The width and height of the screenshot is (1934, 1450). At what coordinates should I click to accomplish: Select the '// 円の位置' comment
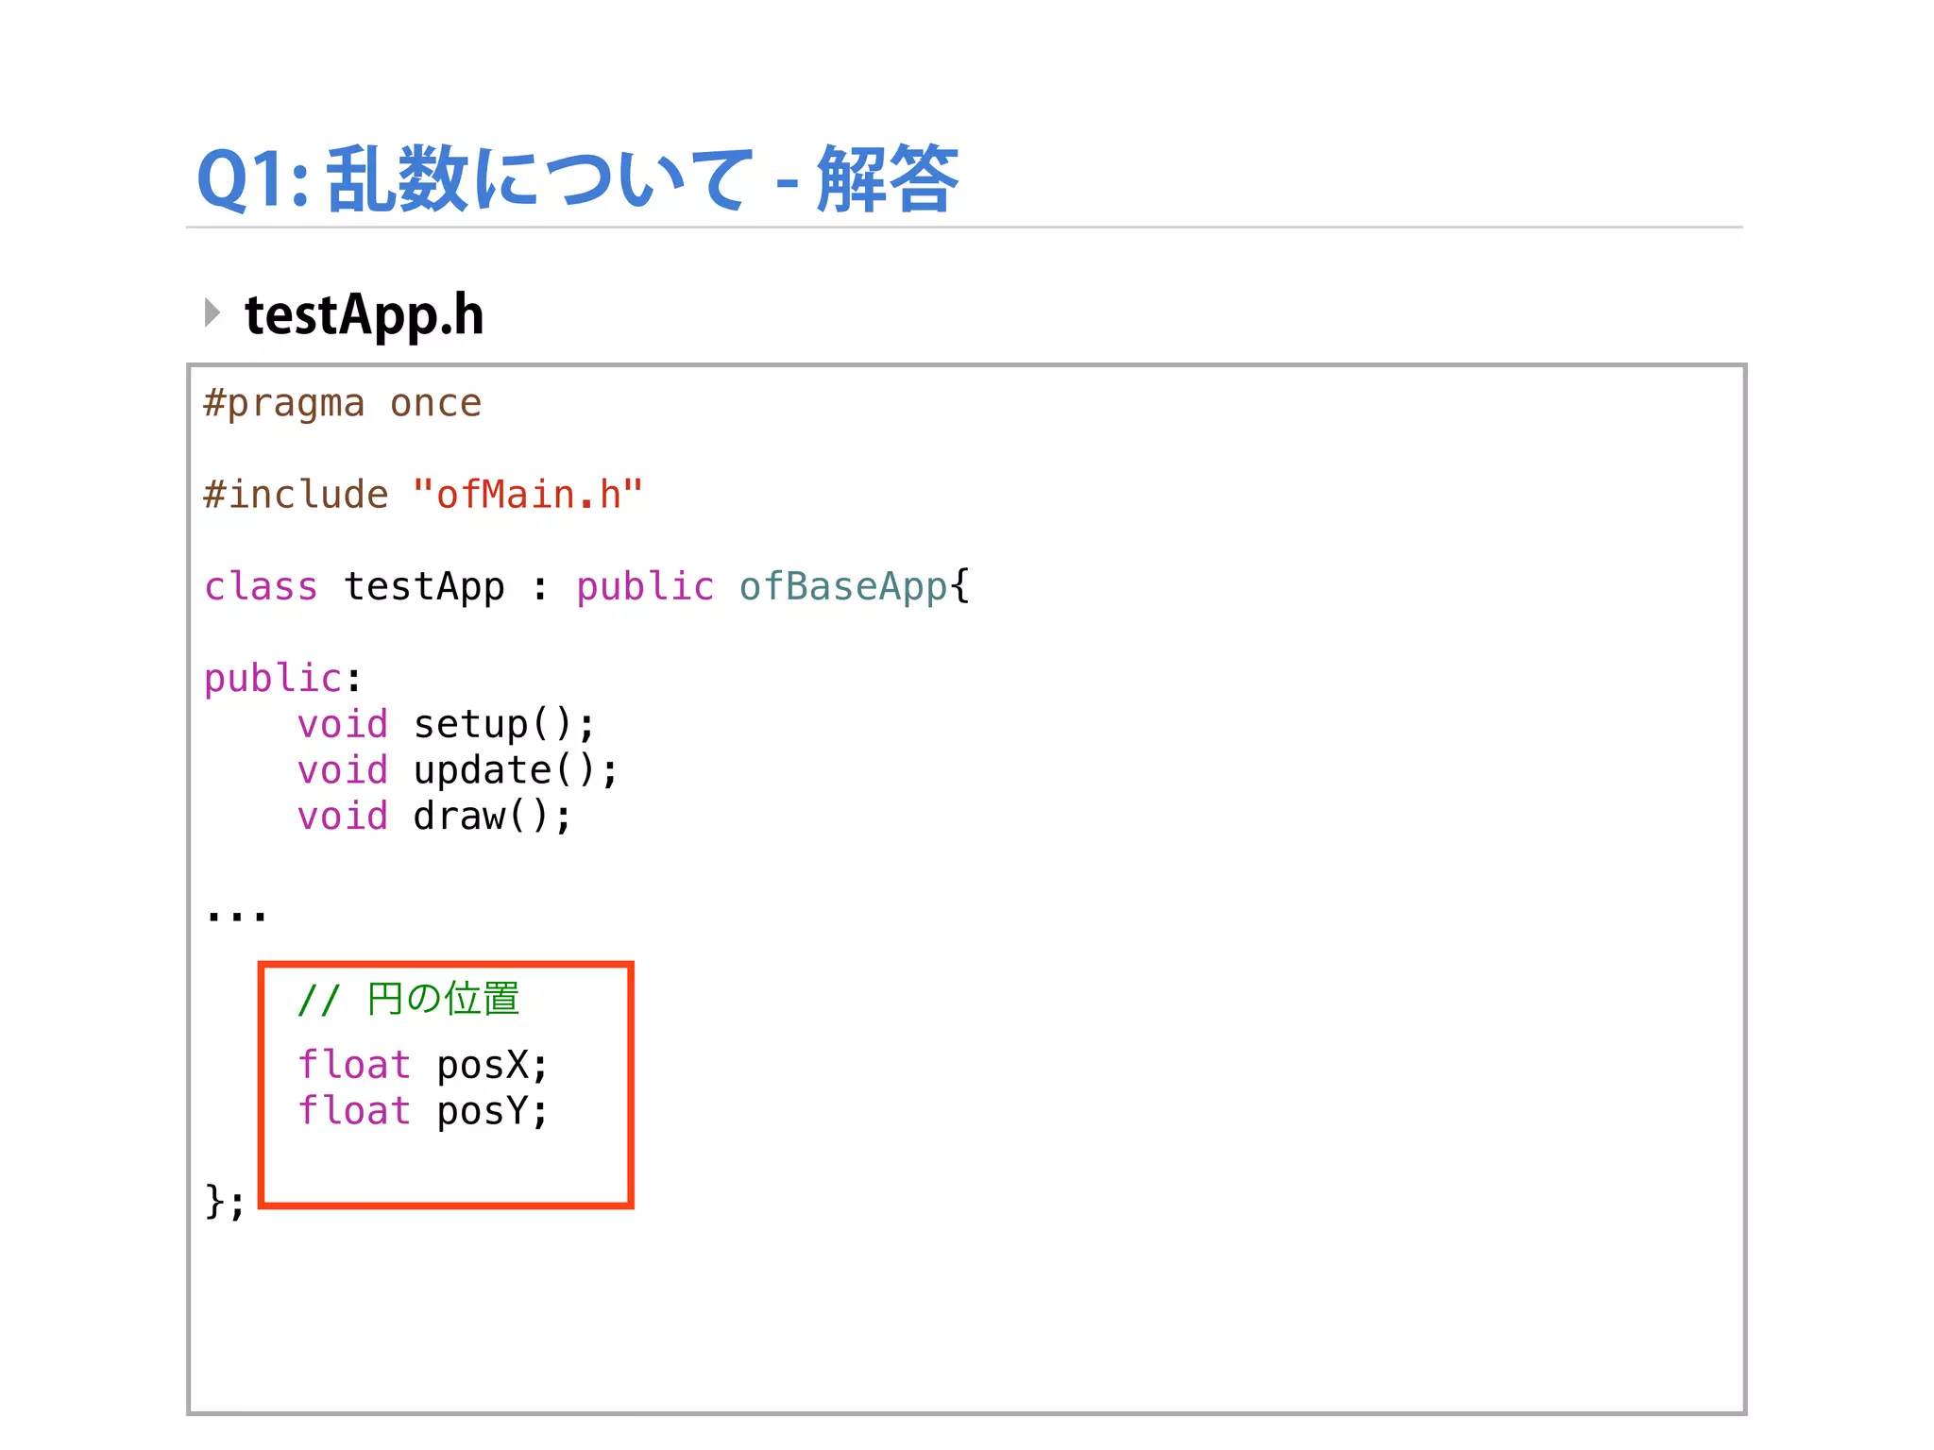(409, 999)
